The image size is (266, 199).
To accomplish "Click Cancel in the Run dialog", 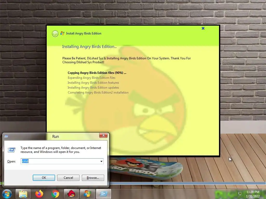I will coord(68,178).
